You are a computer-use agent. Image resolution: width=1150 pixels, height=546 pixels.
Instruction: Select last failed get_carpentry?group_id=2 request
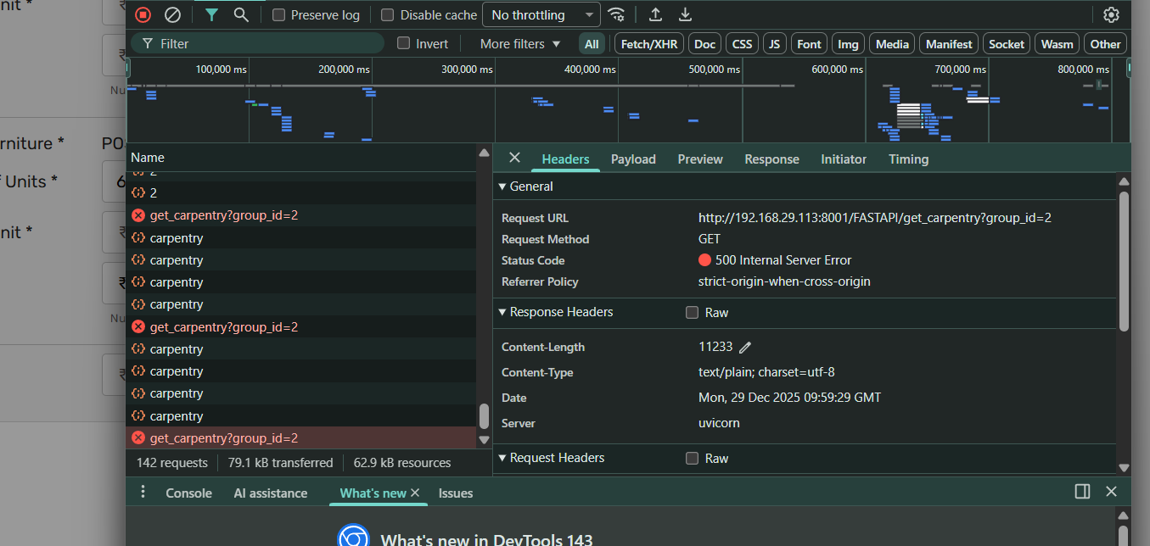coord(224,438)
